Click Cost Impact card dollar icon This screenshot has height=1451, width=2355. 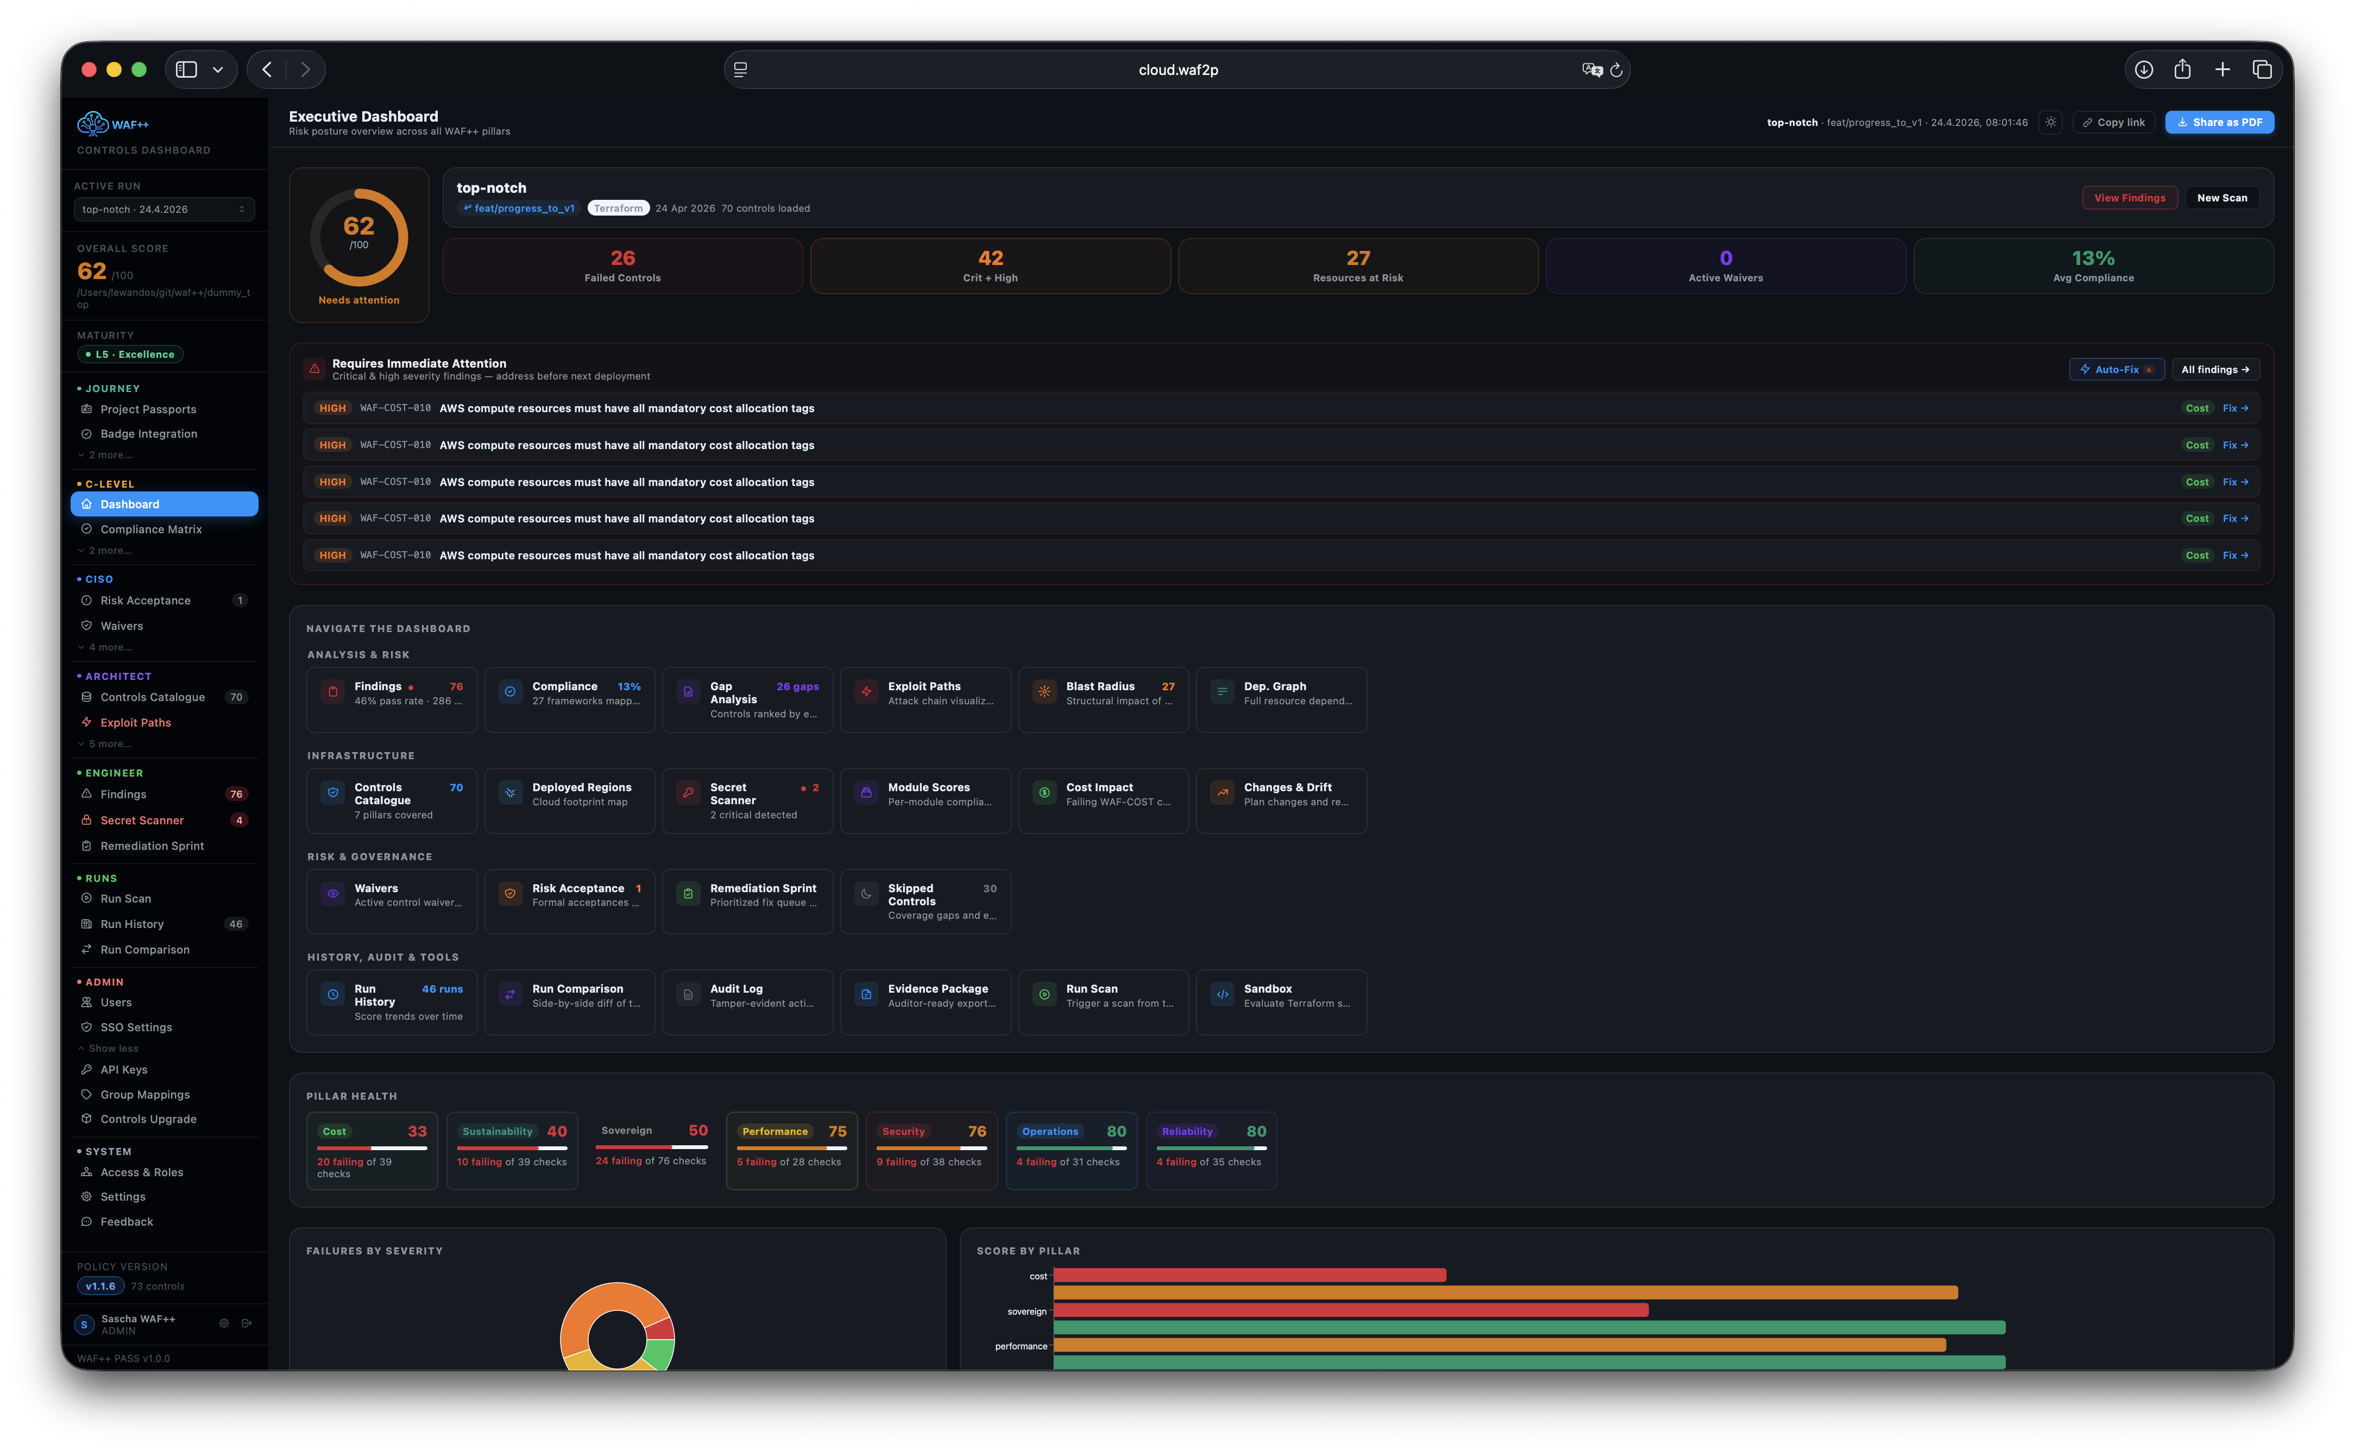point(1044,793)
